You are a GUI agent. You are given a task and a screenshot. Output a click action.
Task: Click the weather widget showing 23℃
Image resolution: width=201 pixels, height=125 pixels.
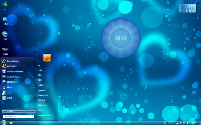188,8
